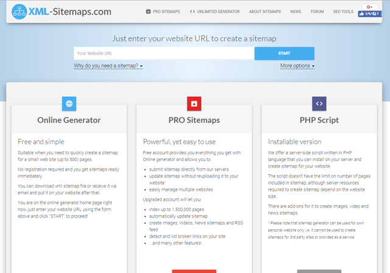Image resolution: width=390 pixels, height=273 pixels.
Task: Click the PHP Script card heading
Action: click(319, 120)
